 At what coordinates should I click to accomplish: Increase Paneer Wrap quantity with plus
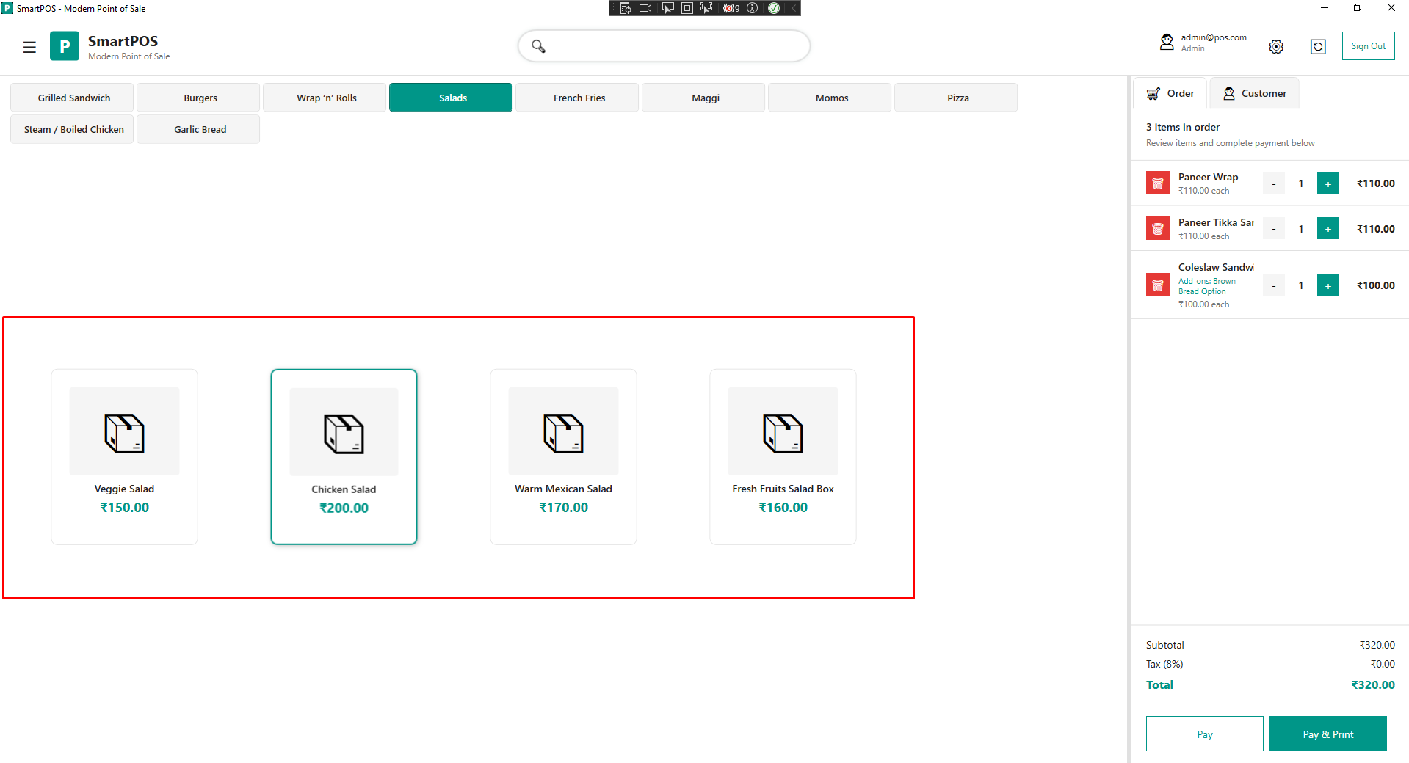tap(1327, 183)
